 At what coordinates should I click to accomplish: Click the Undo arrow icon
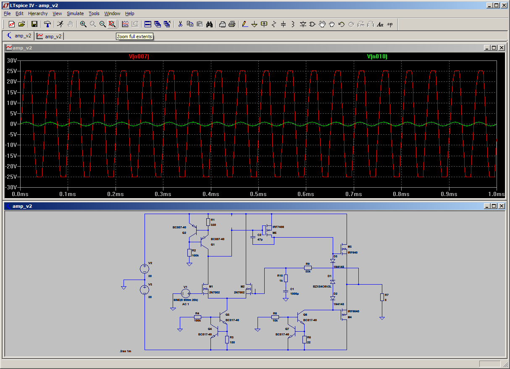coord(342,24)
